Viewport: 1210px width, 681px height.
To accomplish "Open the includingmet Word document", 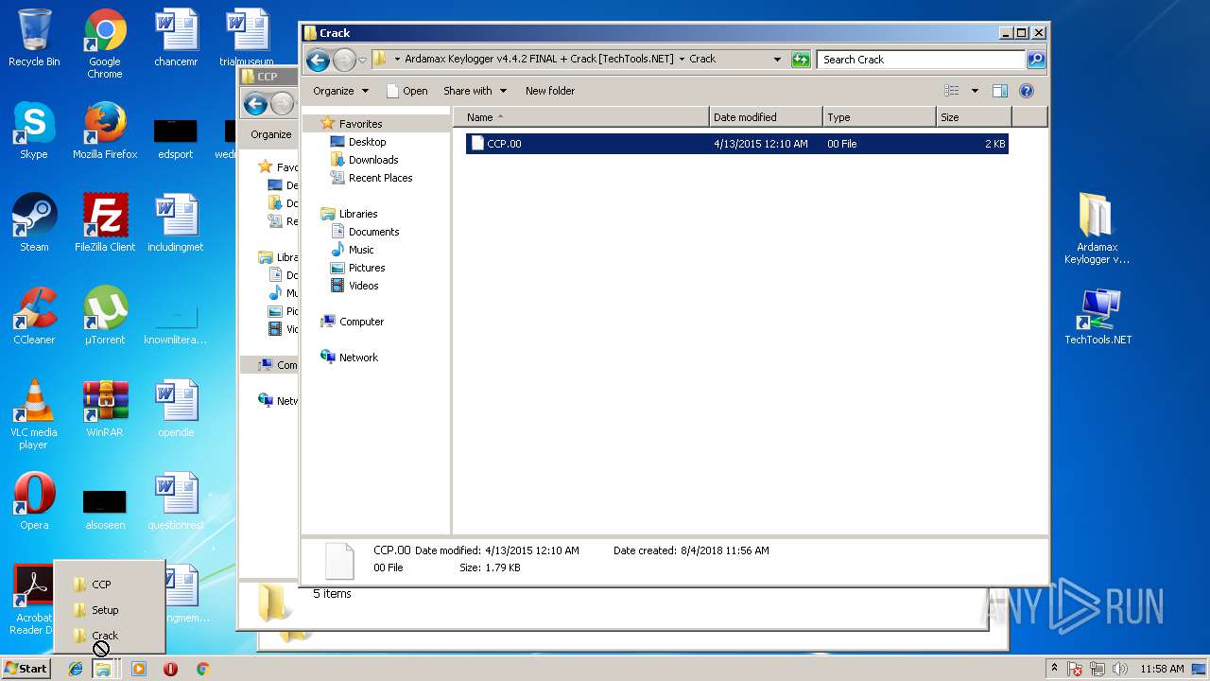I will coord(176,223).
